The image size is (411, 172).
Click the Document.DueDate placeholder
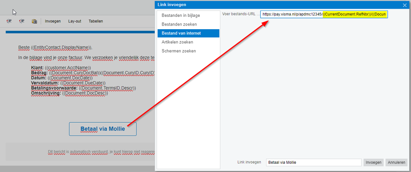[83, 83]
